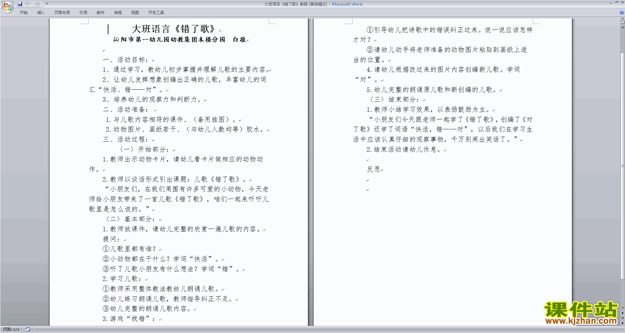Click the line 提问： on page one
Screen dimensions: 625x333
[x=112, y=239]
